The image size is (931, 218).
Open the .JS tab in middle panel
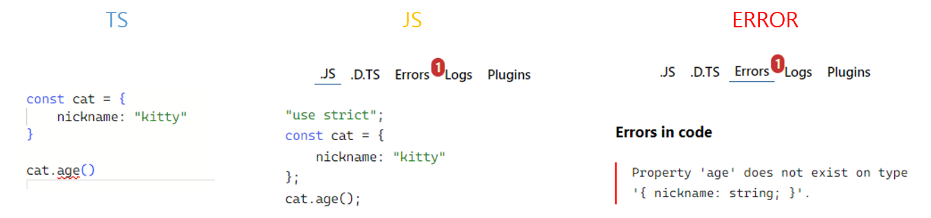click(x=328, y=75)
